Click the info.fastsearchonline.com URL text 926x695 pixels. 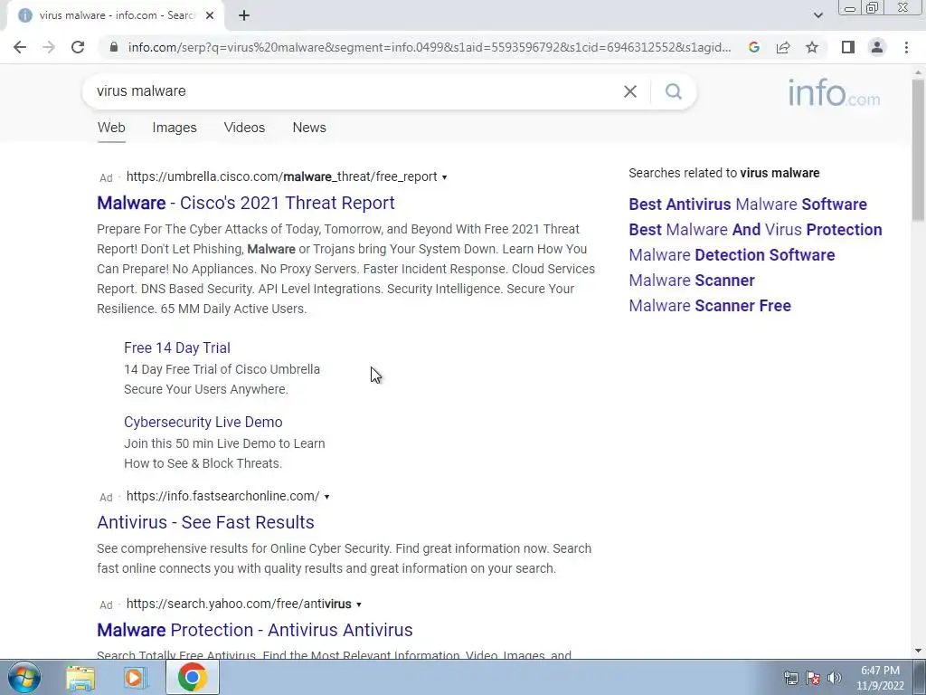[x=223, y=497]
